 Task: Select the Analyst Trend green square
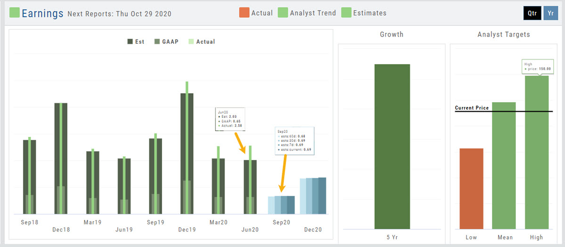tap(283, 13)
